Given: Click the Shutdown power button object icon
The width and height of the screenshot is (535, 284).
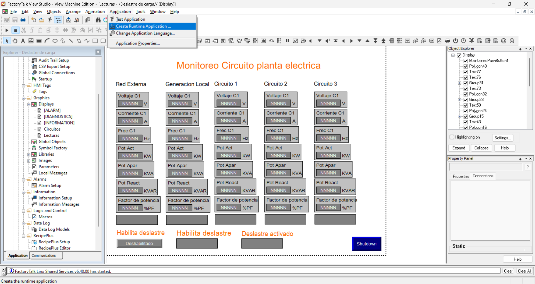Looking at the screenshot, I should 456,41.
